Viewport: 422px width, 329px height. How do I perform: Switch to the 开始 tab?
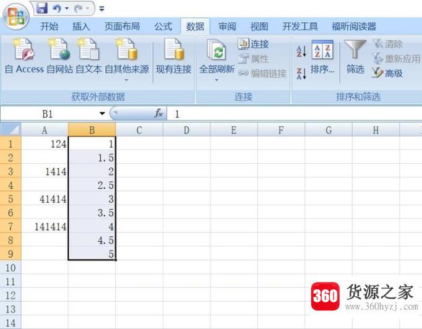(x=49, y=27)
